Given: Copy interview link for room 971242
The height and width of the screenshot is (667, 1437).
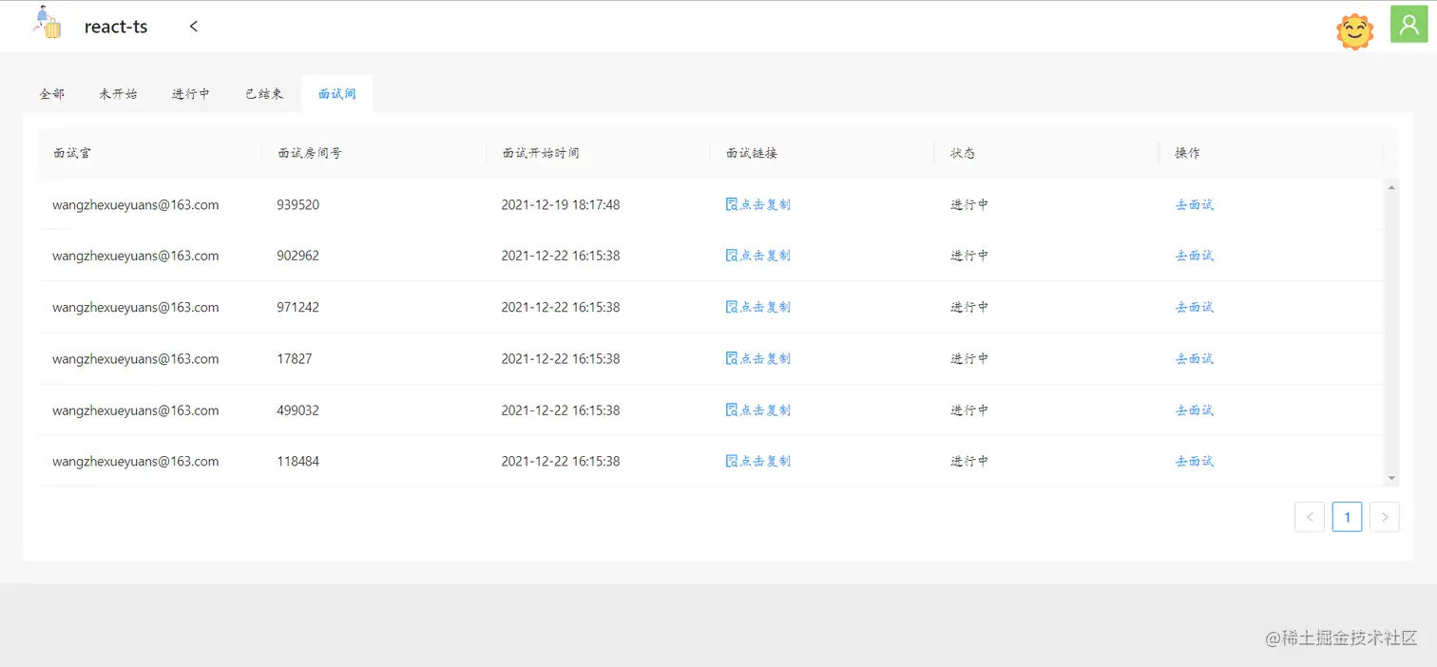Looking at the screenshot, I should pos(758,307).
